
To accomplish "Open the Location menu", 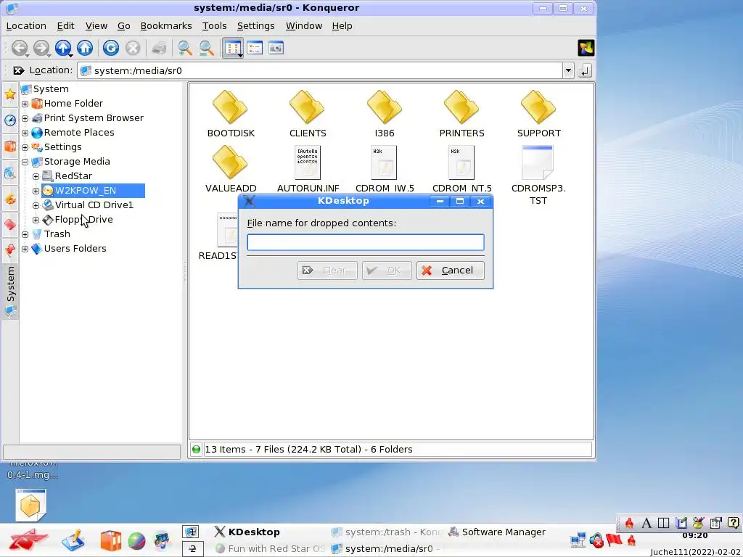I will 26,25.
